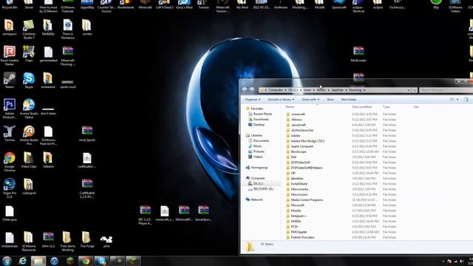The image size is (473, 266).
Task: Click AppData in the address breadcrumb
Action: [x=337, y=90]
